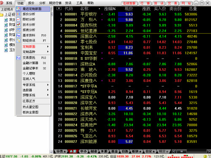Viewport: 211px width, 158px height.
Task: Open the 帮助 menu
Action: (x=91, y=3)
